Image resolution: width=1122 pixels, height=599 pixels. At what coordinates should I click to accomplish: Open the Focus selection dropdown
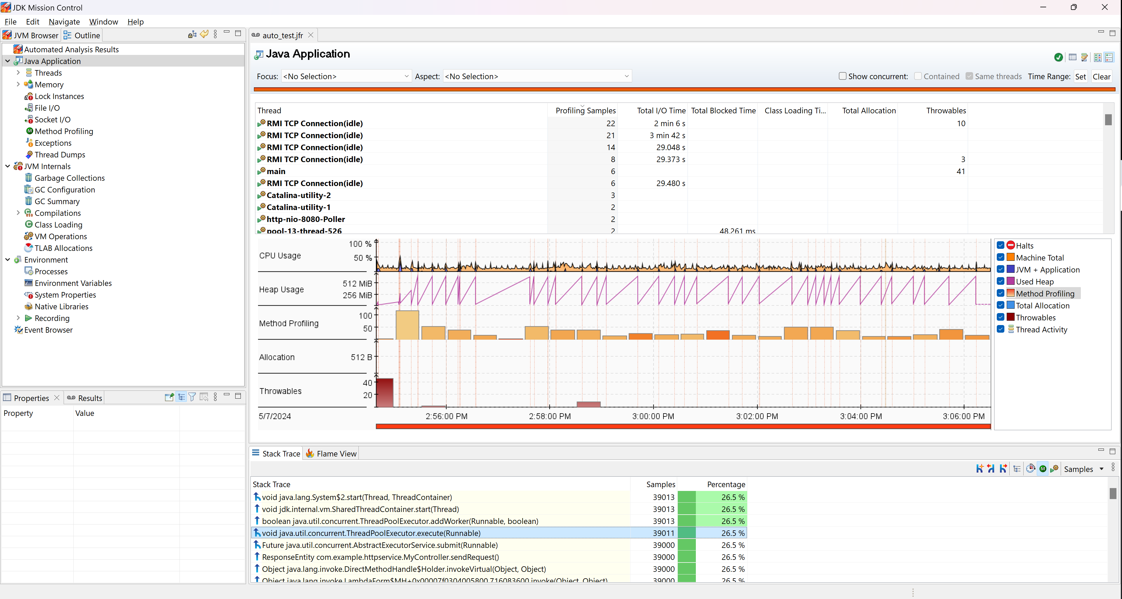coord(346,76)
